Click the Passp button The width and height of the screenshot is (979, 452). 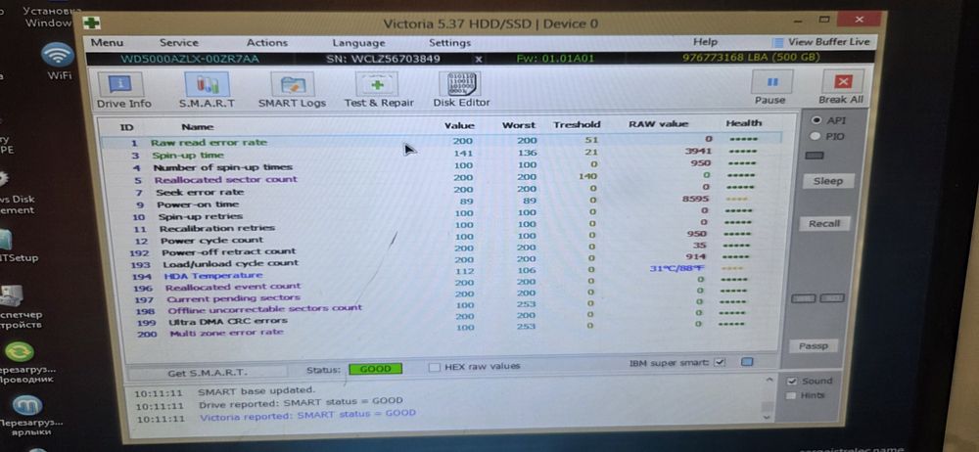pos(813,346)
